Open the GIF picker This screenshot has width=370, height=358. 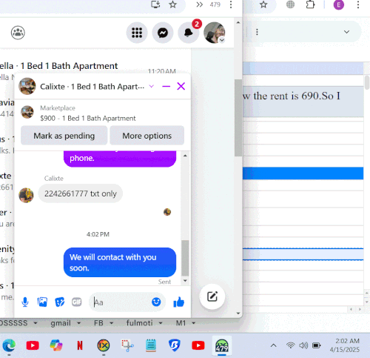pyautogui.click(x=76, y=302)
